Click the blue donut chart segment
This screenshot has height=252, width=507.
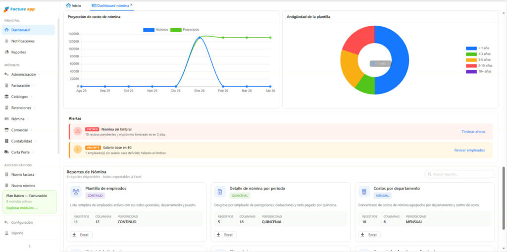(400, 60)
